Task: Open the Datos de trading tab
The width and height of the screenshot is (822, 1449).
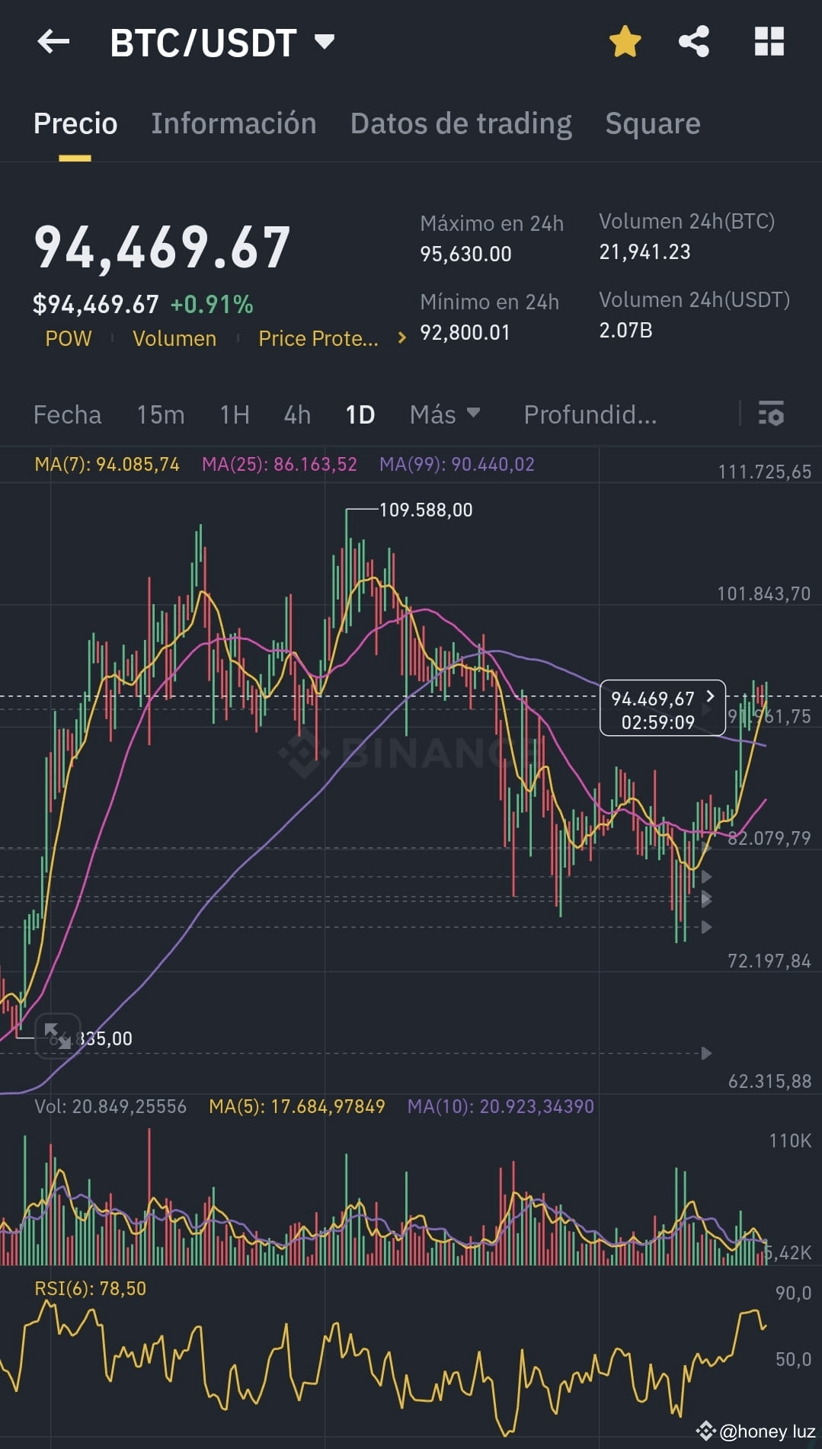Action: pyautogui.click(x=461, y=123)
